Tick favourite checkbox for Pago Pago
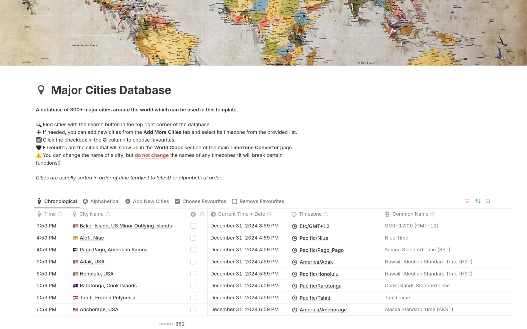Image resolution: width=527 pixels, height=329 pixels. tap(193, 250)
